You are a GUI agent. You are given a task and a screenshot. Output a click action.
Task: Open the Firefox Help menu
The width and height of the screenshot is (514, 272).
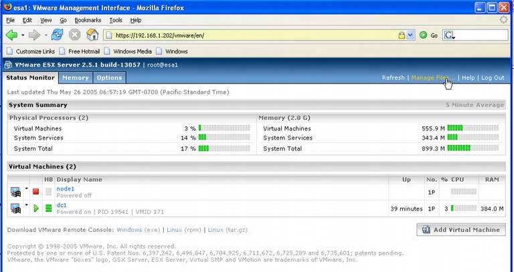point(136,20)
